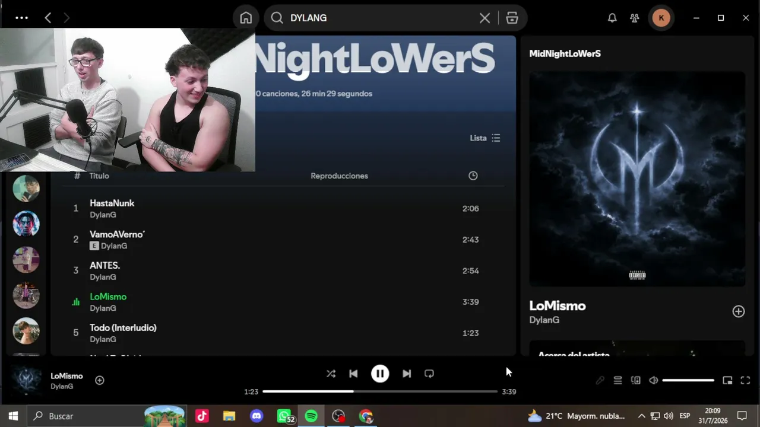
Task: Open the Windows Start menu
Action: pos(13,416)
